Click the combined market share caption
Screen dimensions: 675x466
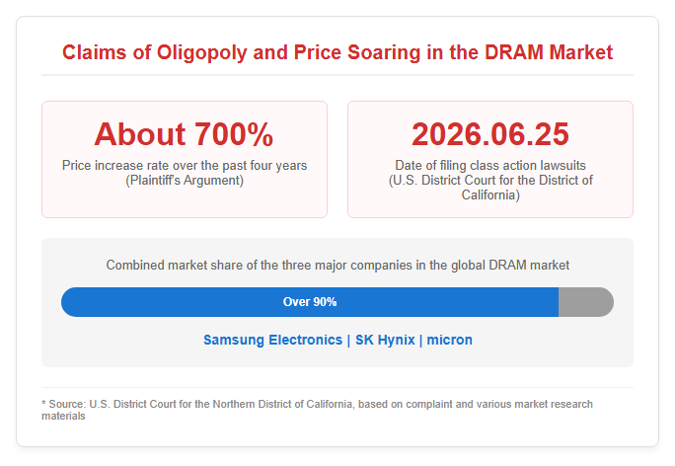click(x=337, y=265)
